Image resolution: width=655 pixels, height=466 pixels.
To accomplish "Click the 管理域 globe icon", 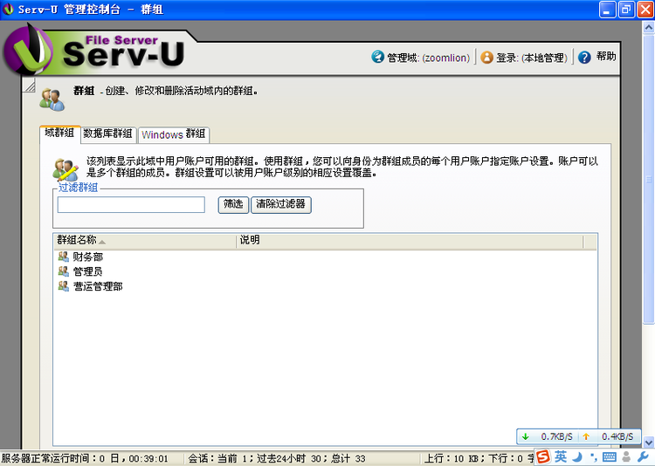I will 378,57.
